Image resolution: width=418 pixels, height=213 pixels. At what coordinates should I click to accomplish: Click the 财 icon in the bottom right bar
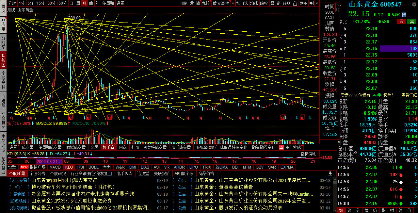pos(392,210)
